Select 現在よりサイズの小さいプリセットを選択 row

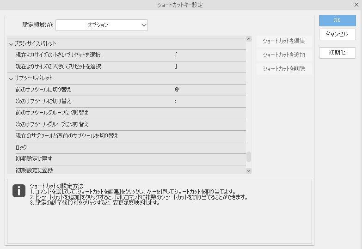130,55
